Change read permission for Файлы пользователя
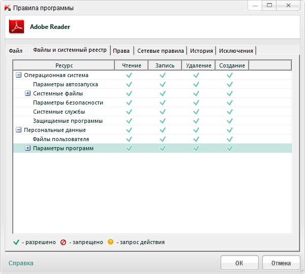The image size is (305, 274). [x=129, y=139]
